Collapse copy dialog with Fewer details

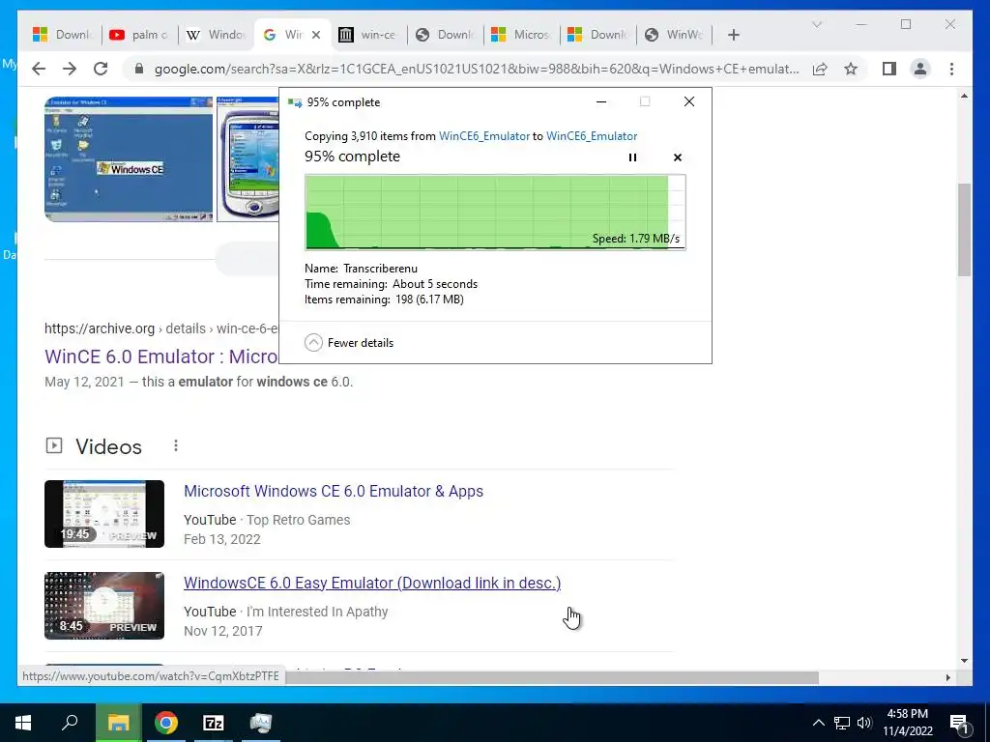click(349, 343)
